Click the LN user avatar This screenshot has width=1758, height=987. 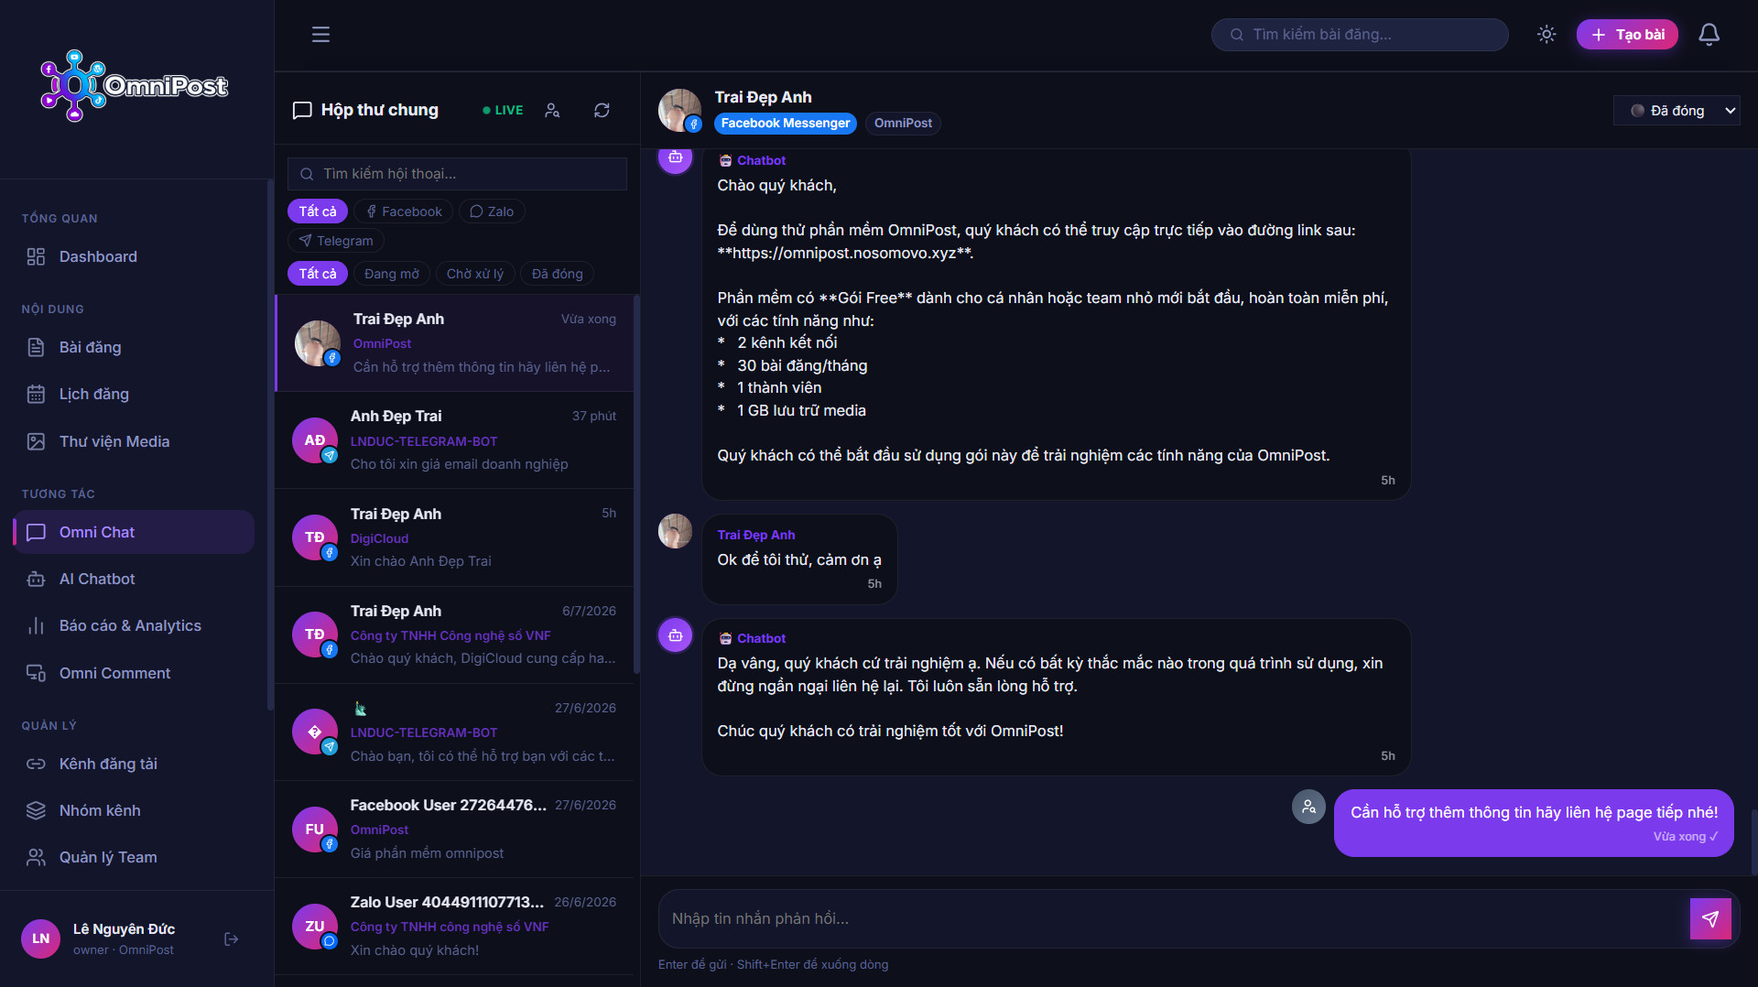point(40,939)
